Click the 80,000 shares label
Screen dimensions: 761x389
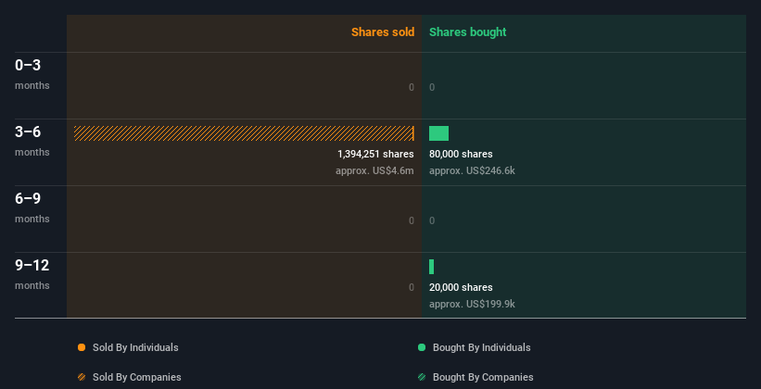tap(461, 155)
